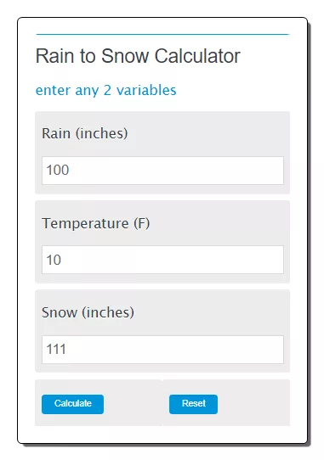Click the blue divider line above title
324x460 pixels.
click(162, 34)
